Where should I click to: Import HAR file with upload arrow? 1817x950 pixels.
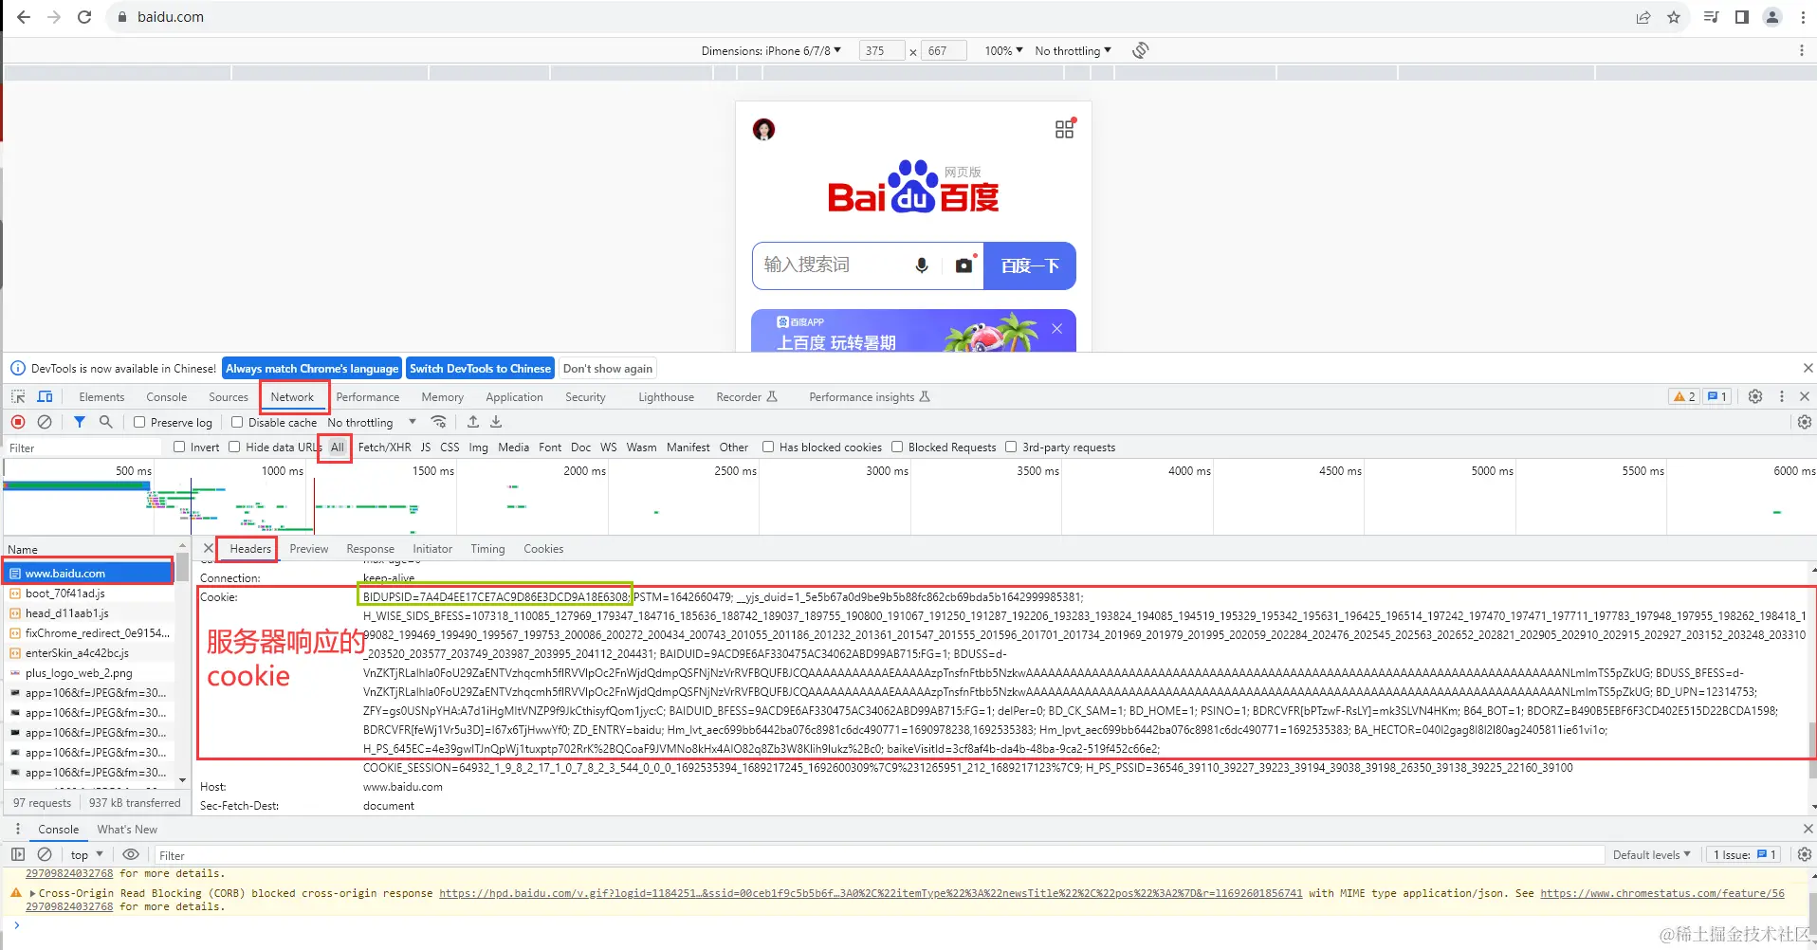473,422
